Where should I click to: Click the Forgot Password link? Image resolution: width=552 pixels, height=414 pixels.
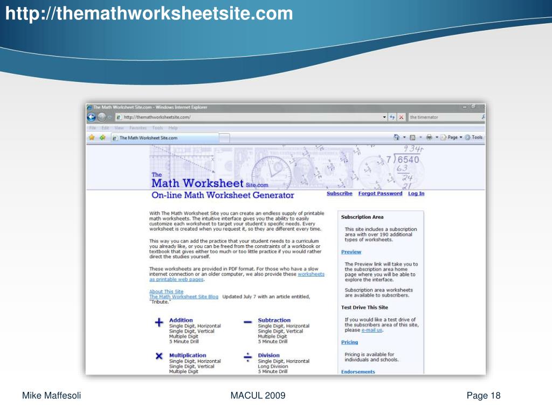pyautogui.click(x=380, y=194)
